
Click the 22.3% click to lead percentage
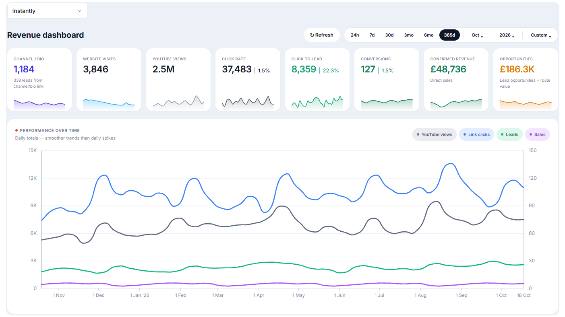point(331,70)
